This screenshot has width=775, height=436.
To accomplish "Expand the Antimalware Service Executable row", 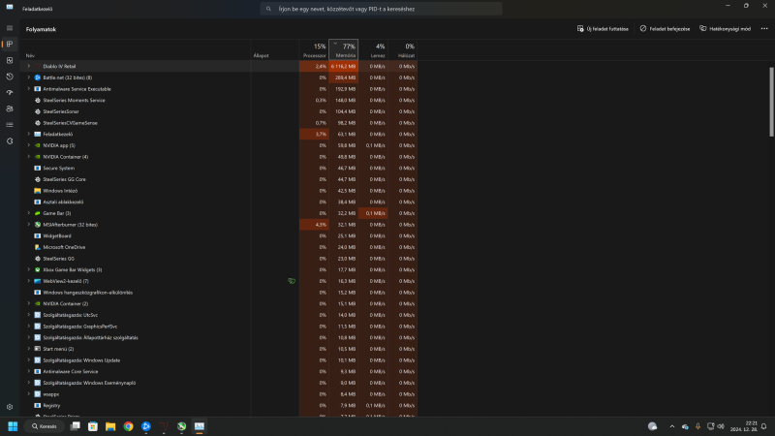I will click(x=29, y=89).
